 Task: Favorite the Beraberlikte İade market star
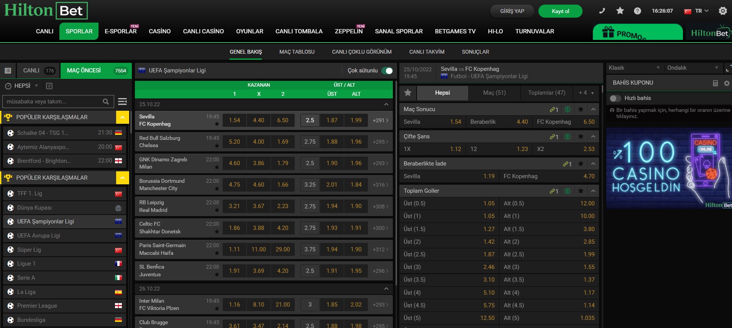[x=581, y=164]
